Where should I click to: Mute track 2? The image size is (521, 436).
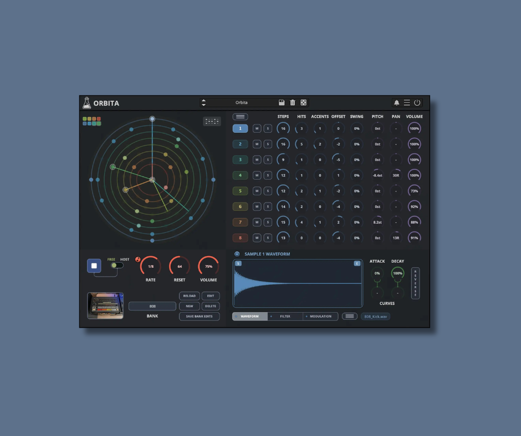point(257,144)
